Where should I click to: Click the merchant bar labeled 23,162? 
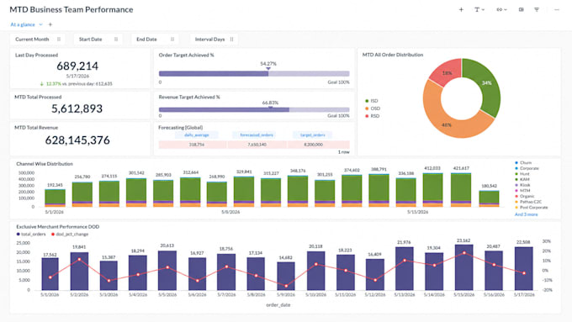pos(464,267)
